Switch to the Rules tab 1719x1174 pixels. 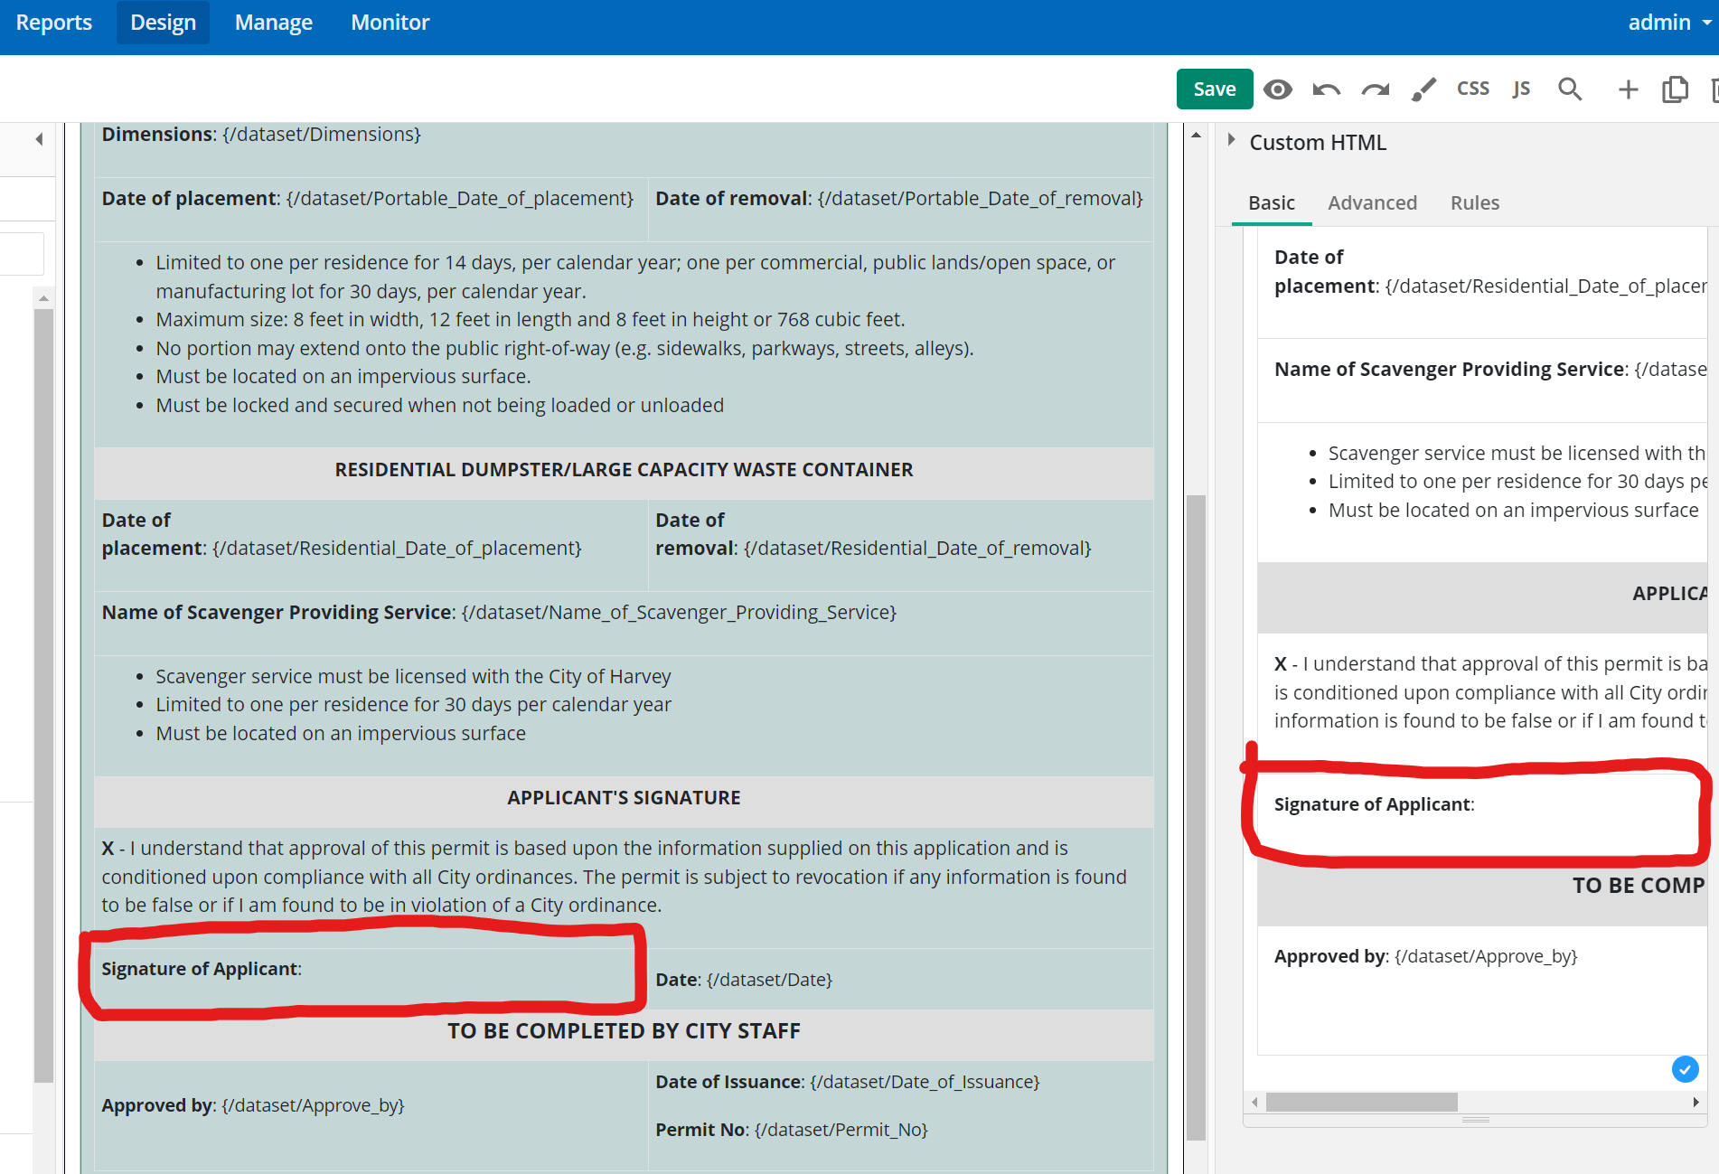click(1474, 203)
